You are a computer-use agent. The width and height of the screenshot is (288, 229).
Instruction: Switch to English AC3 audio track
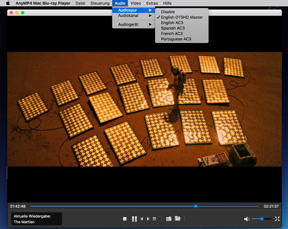coord(181,23)
